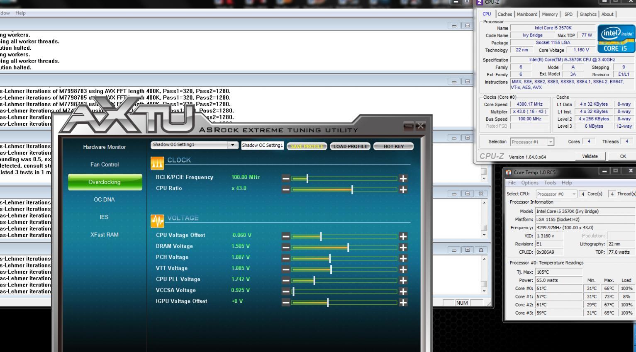Click the HOT KEY button
The image size is (636, 352).
coord(393,146)
